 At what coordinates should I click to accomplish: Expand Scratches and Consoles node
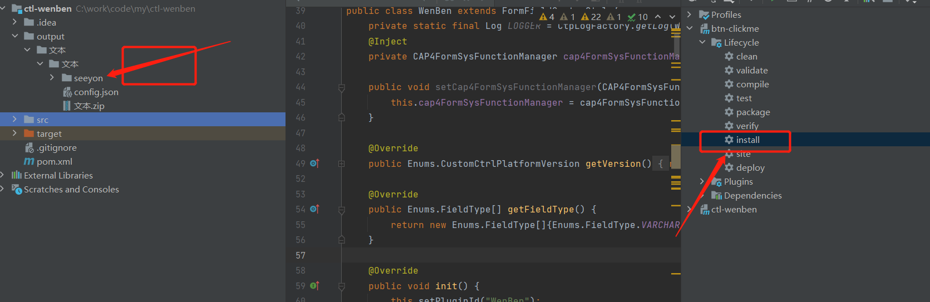point(3,189)
